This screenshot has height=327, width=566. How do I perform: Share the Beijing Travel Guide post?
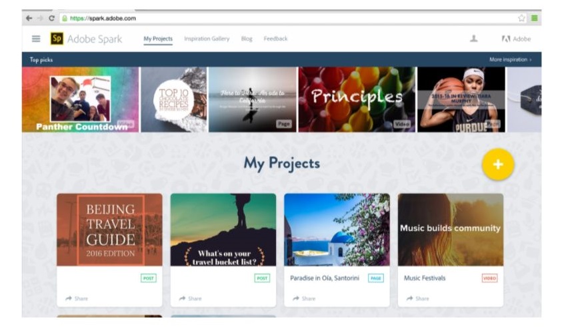77,298
